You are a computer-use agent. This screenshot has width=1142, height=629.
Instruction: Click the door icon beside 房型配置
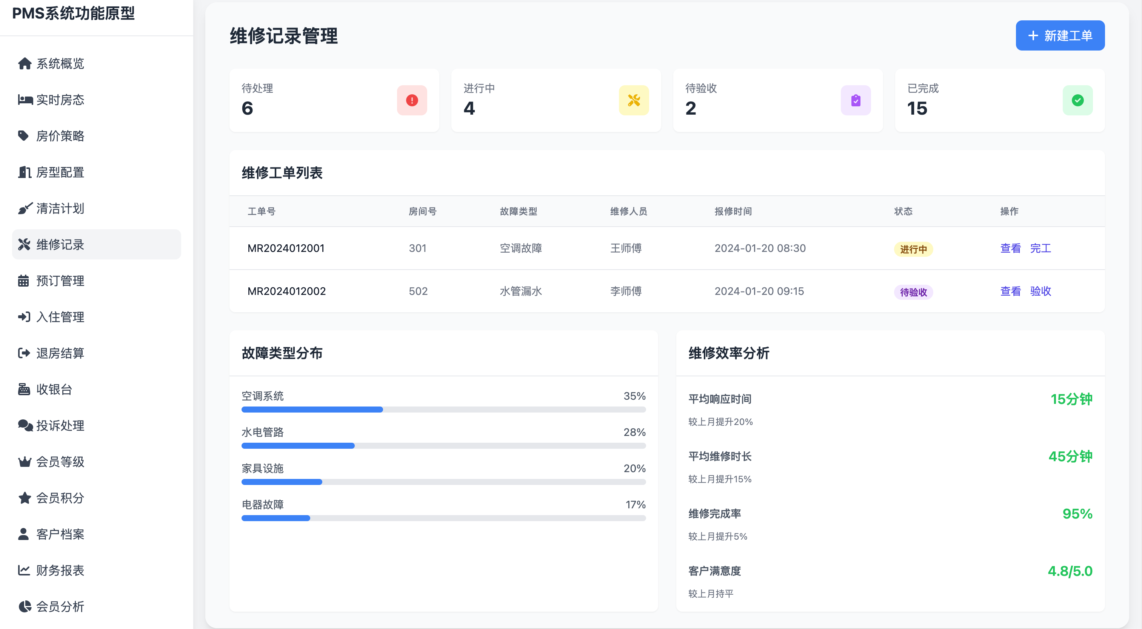coord(25,172)
